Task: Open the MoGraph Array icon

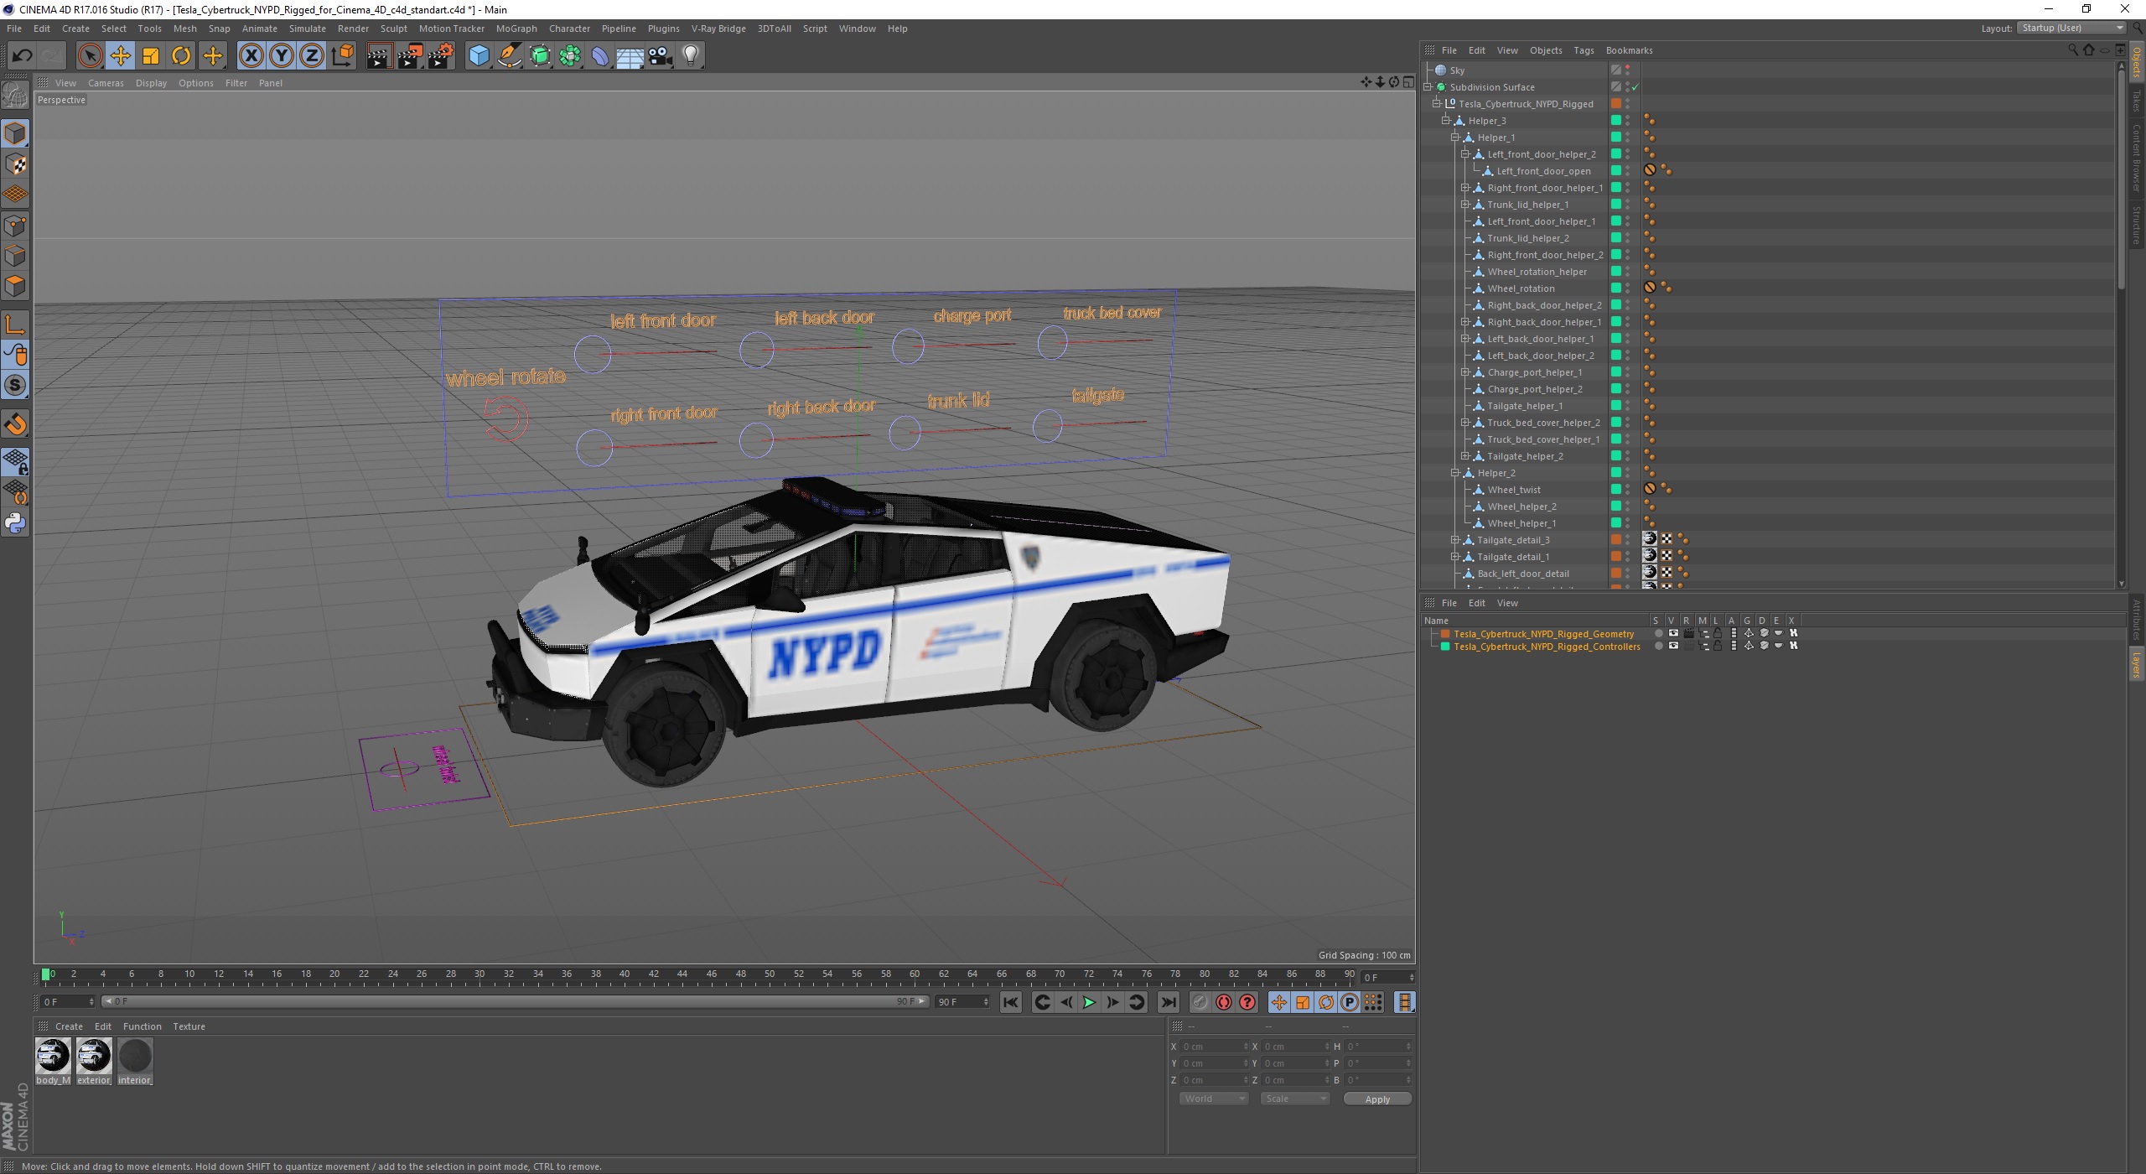Action: (570, 56)
